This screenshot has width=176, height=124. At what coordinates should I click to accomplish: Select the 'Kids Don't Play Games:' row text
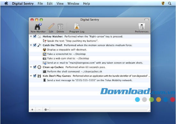pyautogui.click(x=96, y=76)
